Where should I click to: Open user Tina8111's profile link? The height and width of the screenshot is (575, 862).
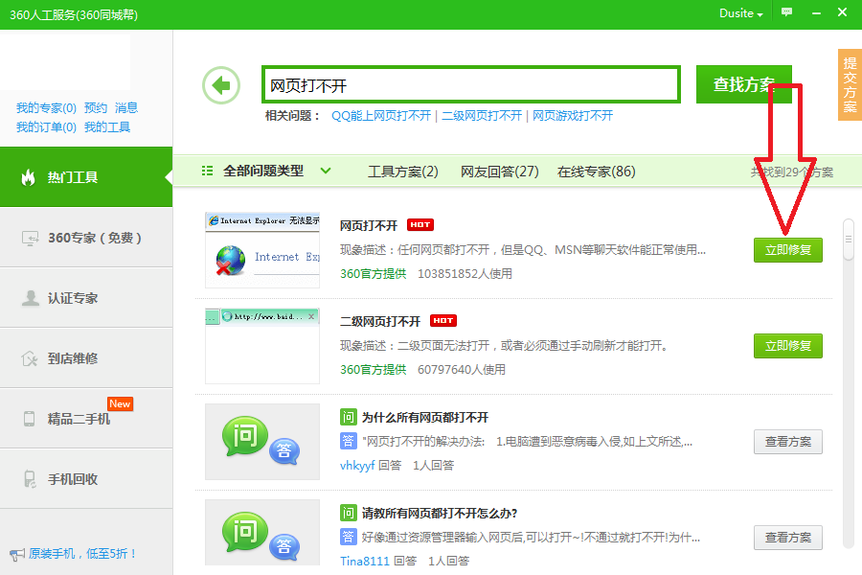(x=365, y=562)
